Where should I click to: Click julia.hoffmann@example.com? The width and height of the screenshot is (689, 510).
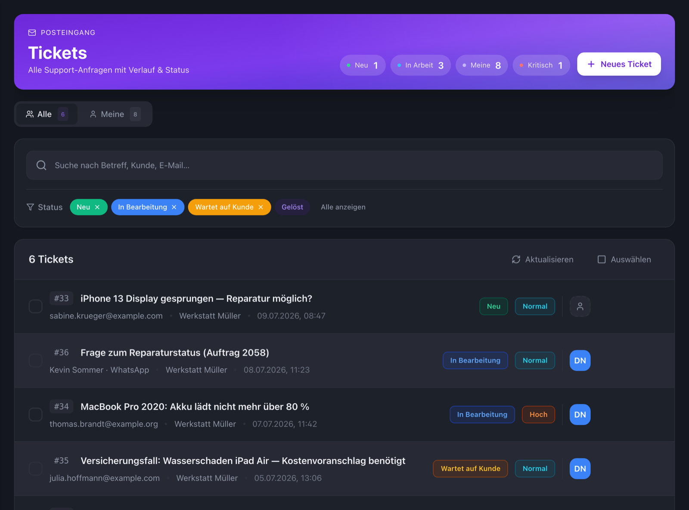point(105,478)
